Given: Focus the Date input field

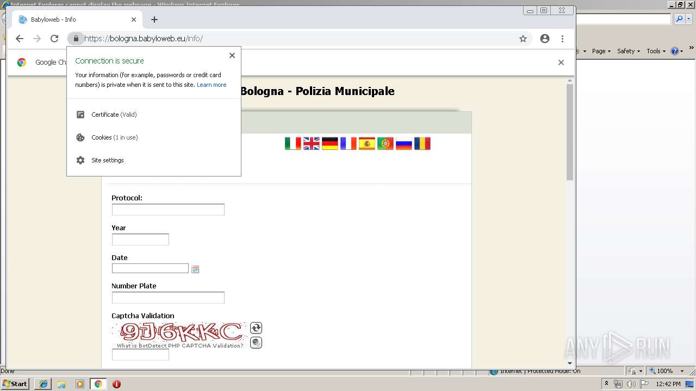Looking at the screenshot, I should (x=150, y=268).
